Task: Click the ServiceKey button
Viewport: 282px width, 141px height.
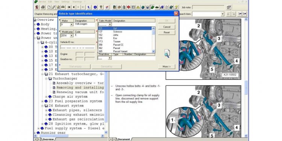Action: (x=107, y=67)
